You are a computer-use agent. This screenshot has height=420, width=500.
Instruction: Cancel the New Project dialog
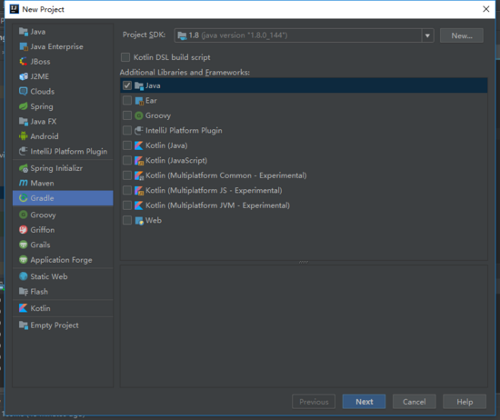coord(414,402)
